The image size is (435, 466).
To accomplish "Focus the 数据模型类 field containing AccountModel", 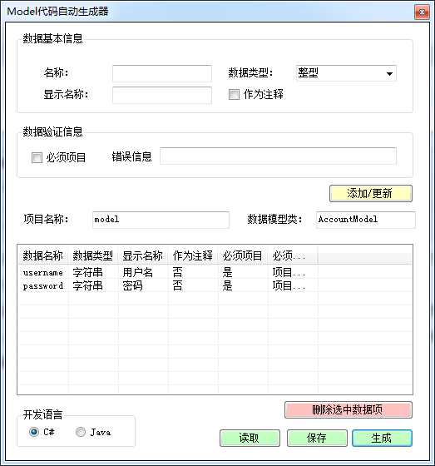I will coord(366,220).
